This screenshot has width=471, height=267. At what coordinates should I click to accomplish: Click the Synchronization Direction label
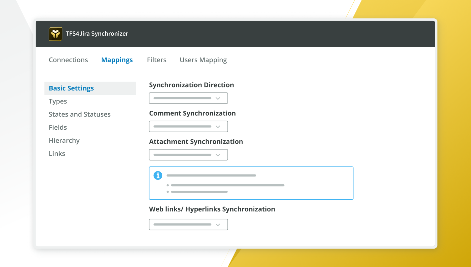(191, 85)
